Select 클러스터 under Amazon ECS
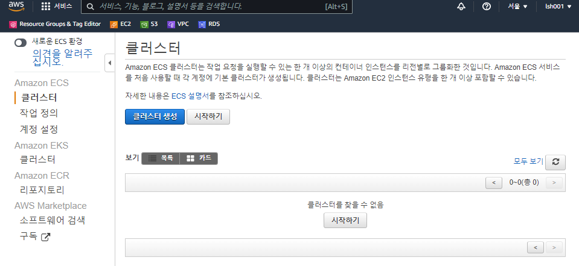The image size is (579, 266). tap(39, 97)
